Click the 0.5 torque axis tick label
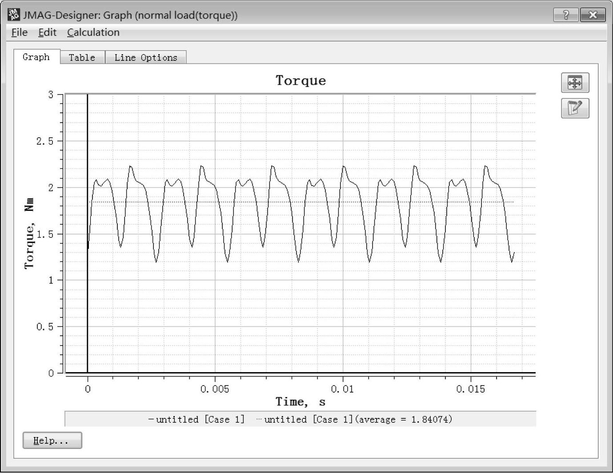 (44, 327)
